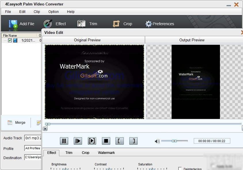Switch to the Effect tab

52,153
